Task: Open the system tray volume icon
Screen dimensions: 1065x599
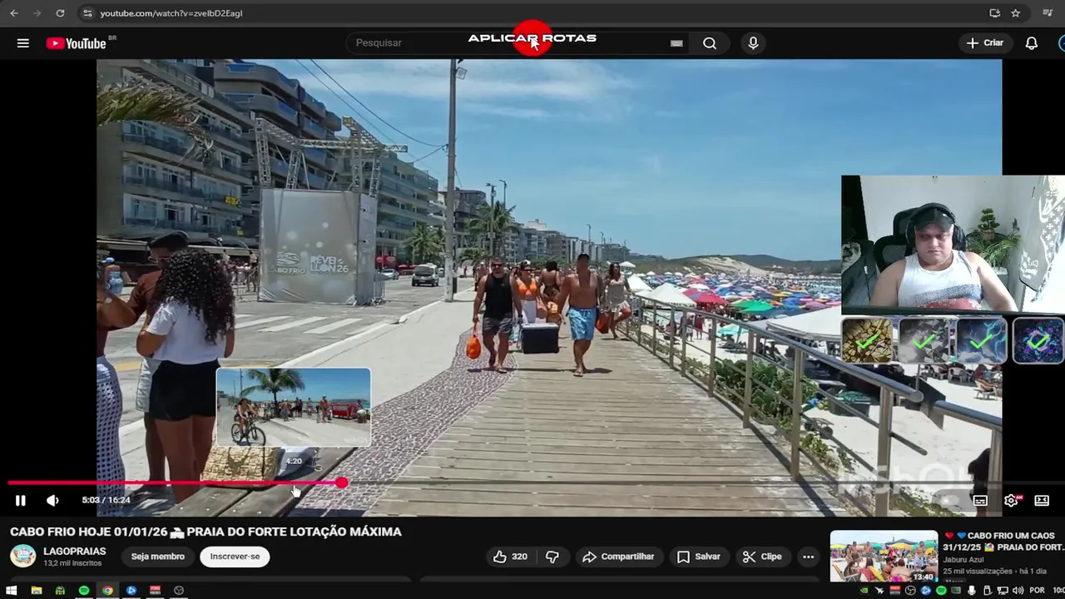Action: point(1018,591)
